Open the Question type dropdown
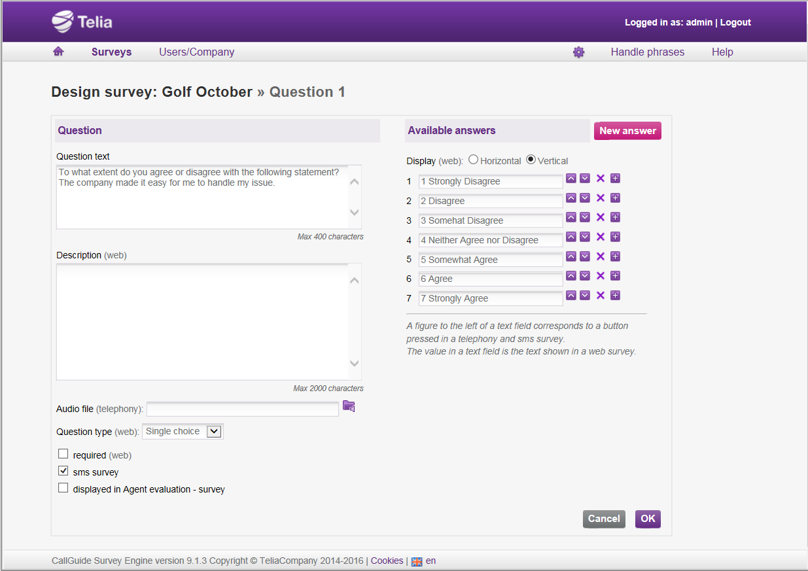 click(183, 432)
